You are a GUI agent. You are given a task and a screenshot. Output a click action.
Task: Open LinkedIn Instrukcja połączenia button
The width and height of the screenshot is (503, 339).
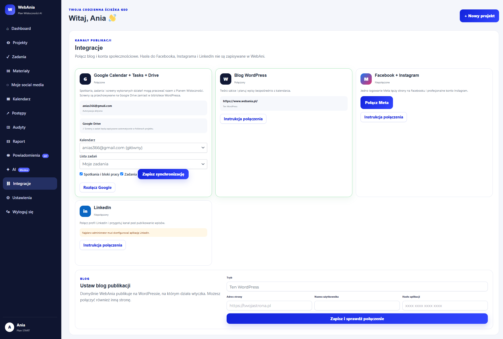point(103,245)
